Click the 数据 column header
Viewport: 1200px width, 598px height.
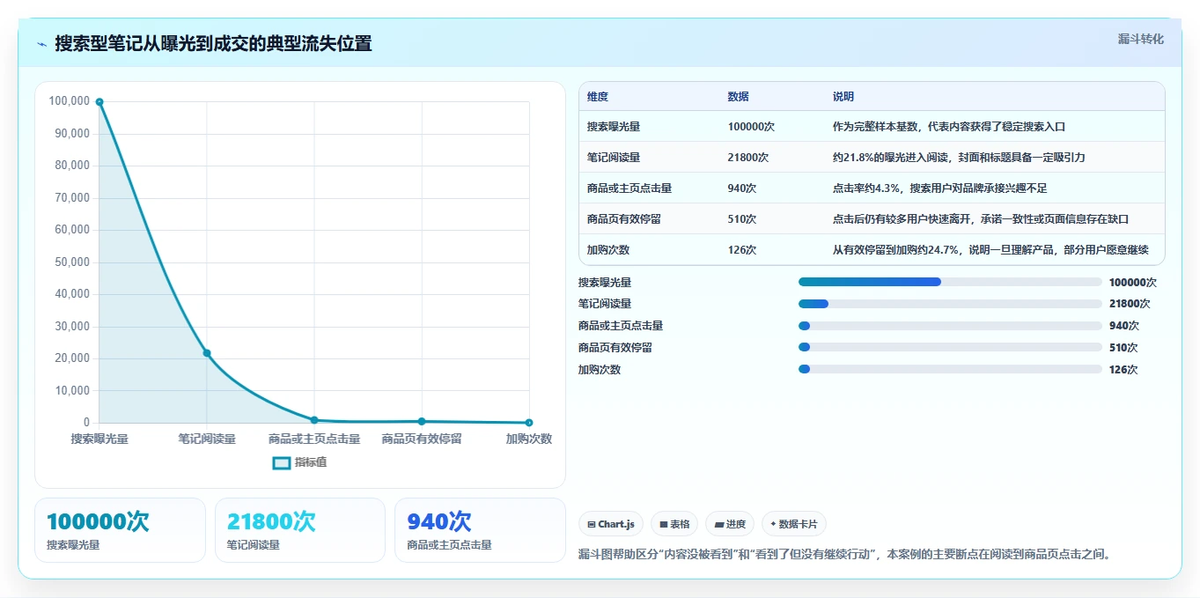click(x=739, y=97)
